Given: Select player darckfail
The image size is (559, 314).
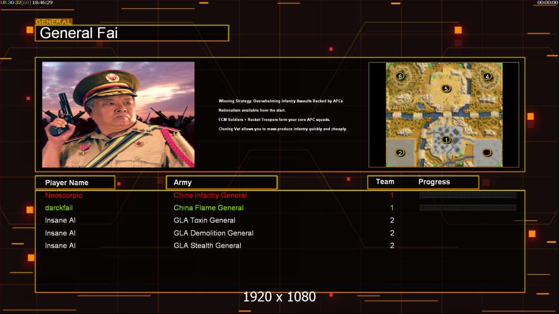Looking at the screenshot, I should (x=59, y=208).
